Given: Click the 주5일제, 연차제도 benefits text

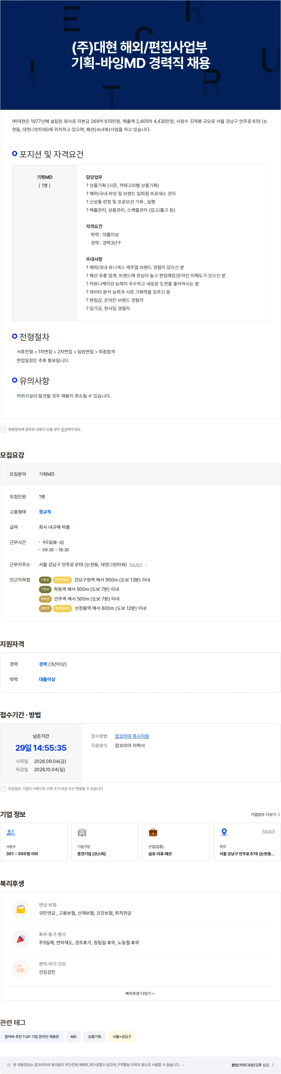Looking at the screenshot, I should (89, 943).
